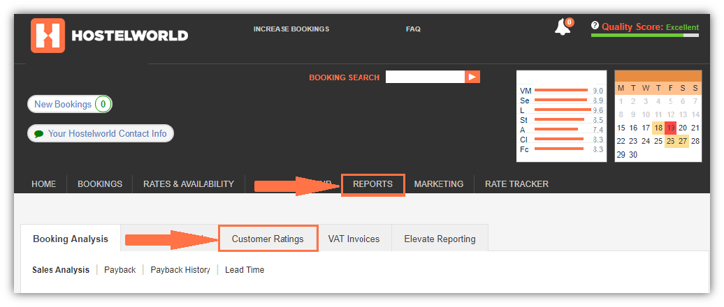Click the A rating bar 7.4
The width and height of the screenshot is (724, 307).
pos(556,130)
